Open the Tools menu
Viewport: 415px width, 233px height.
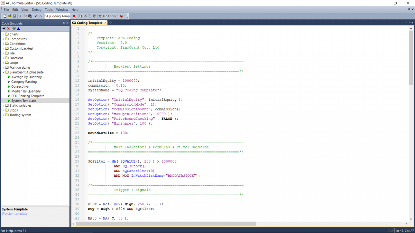click(x=49, y=10)
